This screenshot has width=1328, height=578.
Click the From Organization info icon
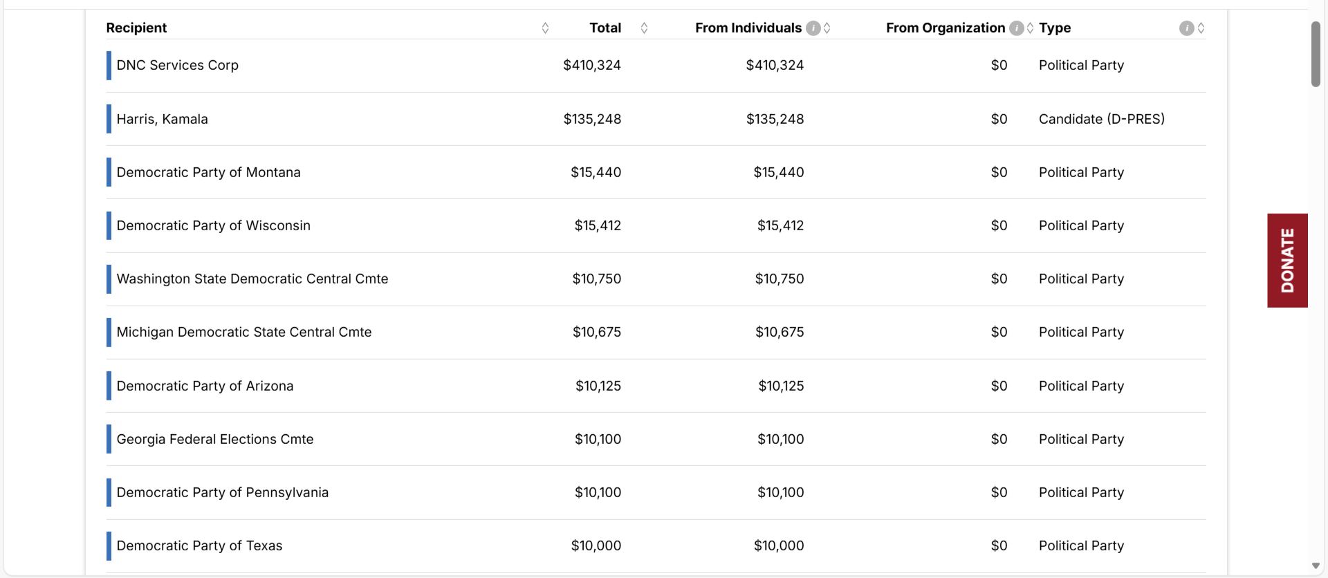point(1016,28)
